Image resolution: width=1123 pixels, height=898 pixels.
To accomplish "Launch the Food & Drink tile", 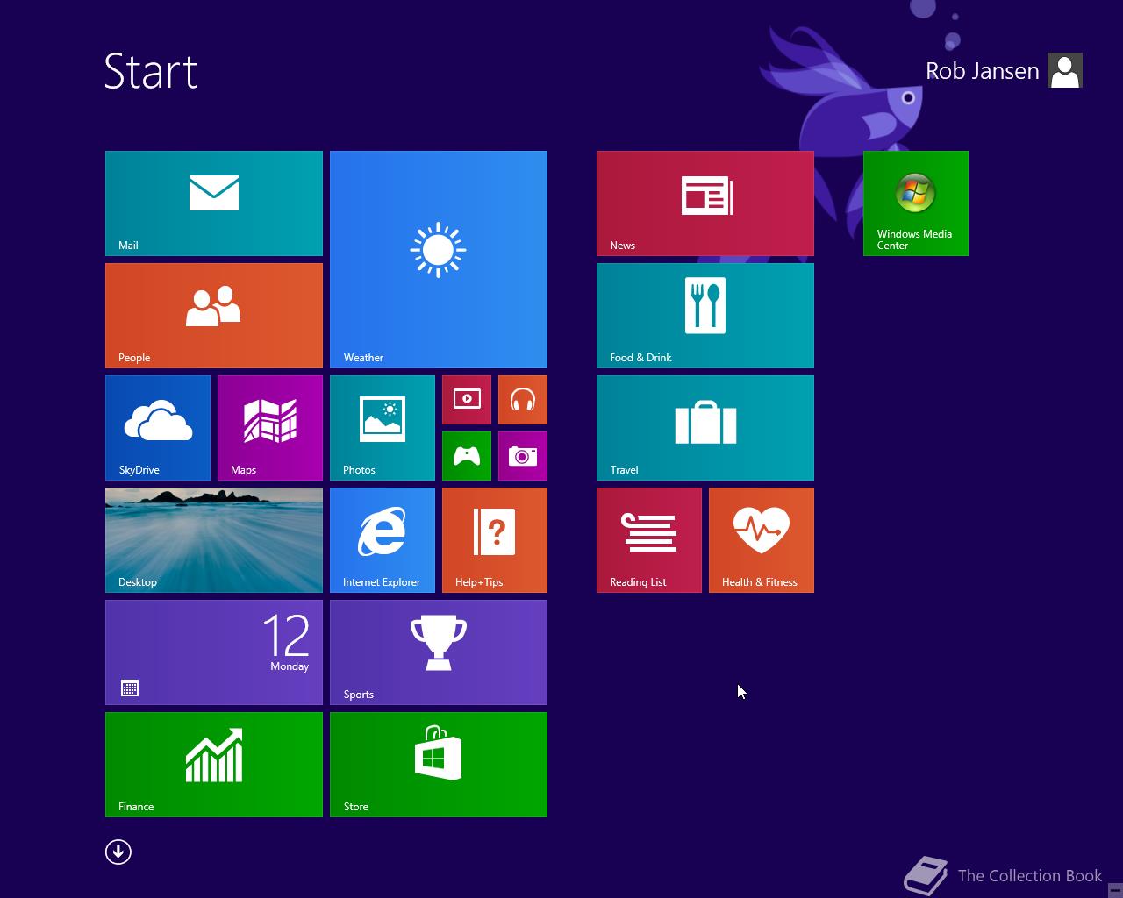I will coord(705,316).
